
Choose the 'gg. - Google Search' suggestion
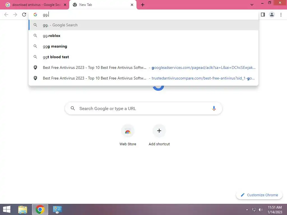[x=143, y=25]
